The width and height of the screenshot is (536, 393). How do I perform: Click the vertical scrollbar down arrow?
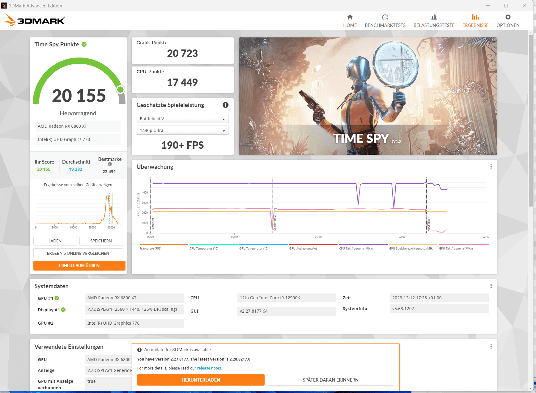pos(531,388)
